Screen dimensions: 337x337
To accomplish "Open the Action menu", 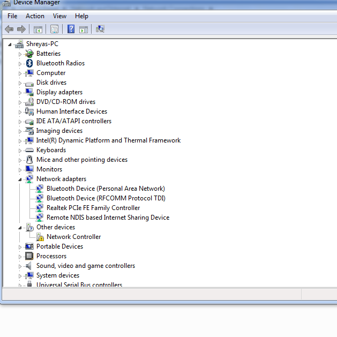I will [35, 16].
